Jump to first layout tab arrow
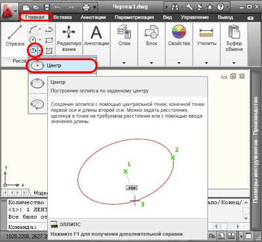Image resolution: width=262 pixels, height=242 pixels. 5,193
